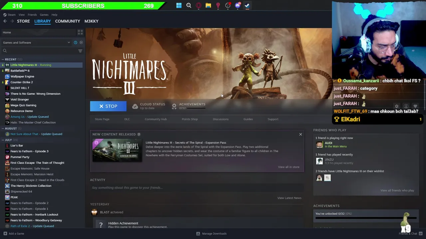Switch to the STORE tab

click(x=23, y=21)
